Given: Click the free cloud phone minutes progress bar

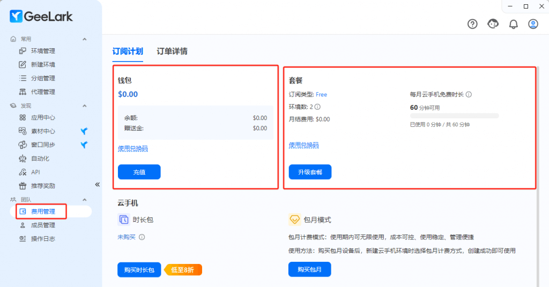Looking at the screenshot, I should coord(454,116).
